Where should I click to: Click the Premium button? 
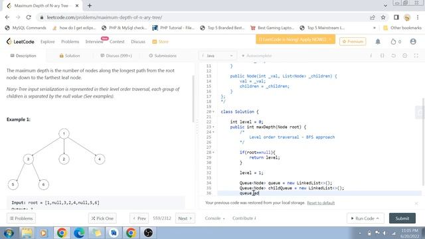point(353,41)
